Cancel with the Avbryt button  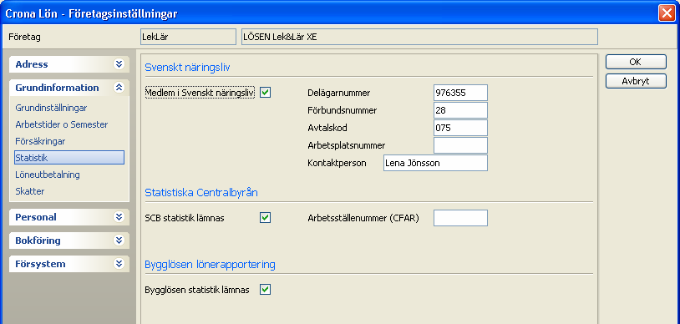tap(636, 81)
